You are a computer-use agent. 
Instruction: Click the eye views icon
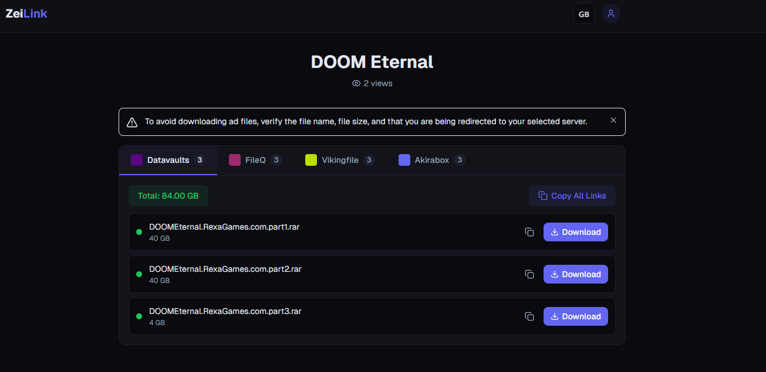(x=356, y=83)
